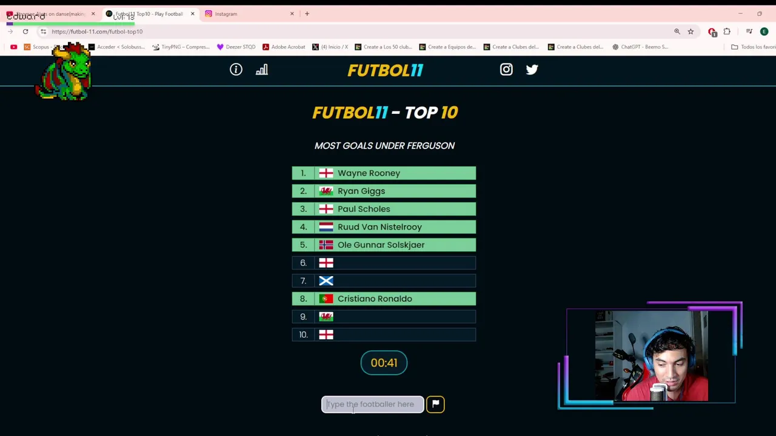Switch to the Stromae Alors on danse tab
The height and width of the screenshot is (436, 776).
[50, 13]
